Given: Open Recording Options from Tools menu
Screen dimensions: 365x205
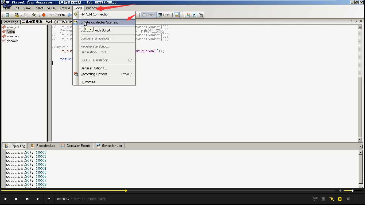Looking at the screenshot, I should coord(104,74).
